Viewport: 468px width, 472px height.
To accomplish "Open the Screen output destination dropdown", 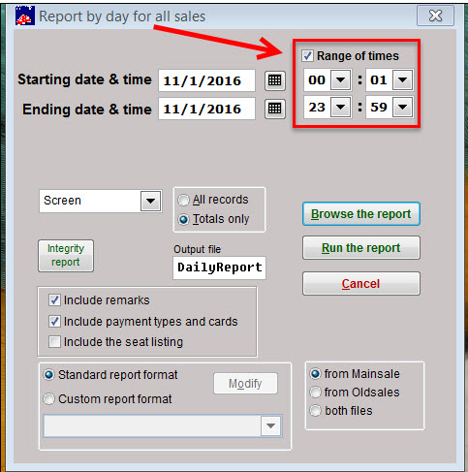I will click(150, 201).
